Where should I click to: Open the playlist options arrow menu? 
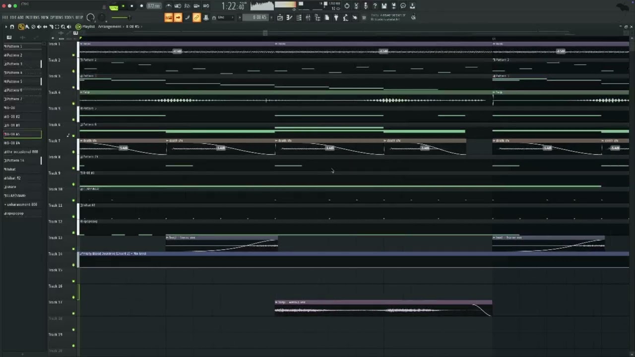point(6,27)
